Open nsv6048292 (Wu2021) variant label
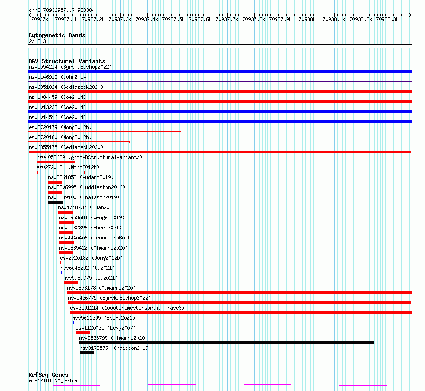 pyautogui.click(x=87, y=268)
